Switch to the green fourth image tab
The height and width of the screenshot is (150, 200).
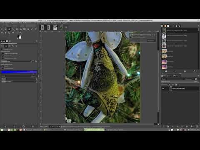(x=61, y=27)
